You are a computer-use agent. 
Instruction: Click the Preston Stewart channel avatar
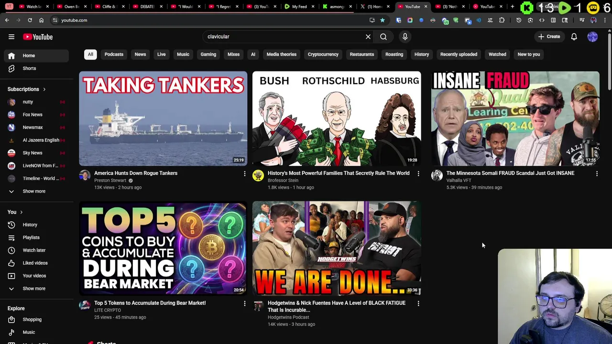(x=85, y=176)
